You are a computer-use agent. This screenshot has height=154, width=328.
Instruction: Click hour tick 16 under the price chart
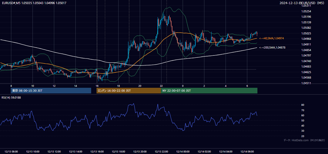tap(97, 86)
